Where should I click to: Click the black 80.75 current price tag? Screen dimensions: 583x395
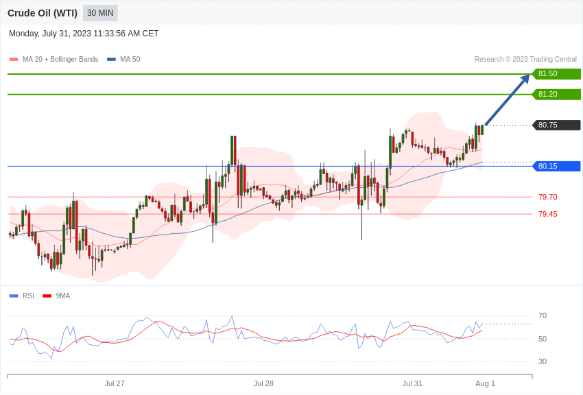coord(557,125)
